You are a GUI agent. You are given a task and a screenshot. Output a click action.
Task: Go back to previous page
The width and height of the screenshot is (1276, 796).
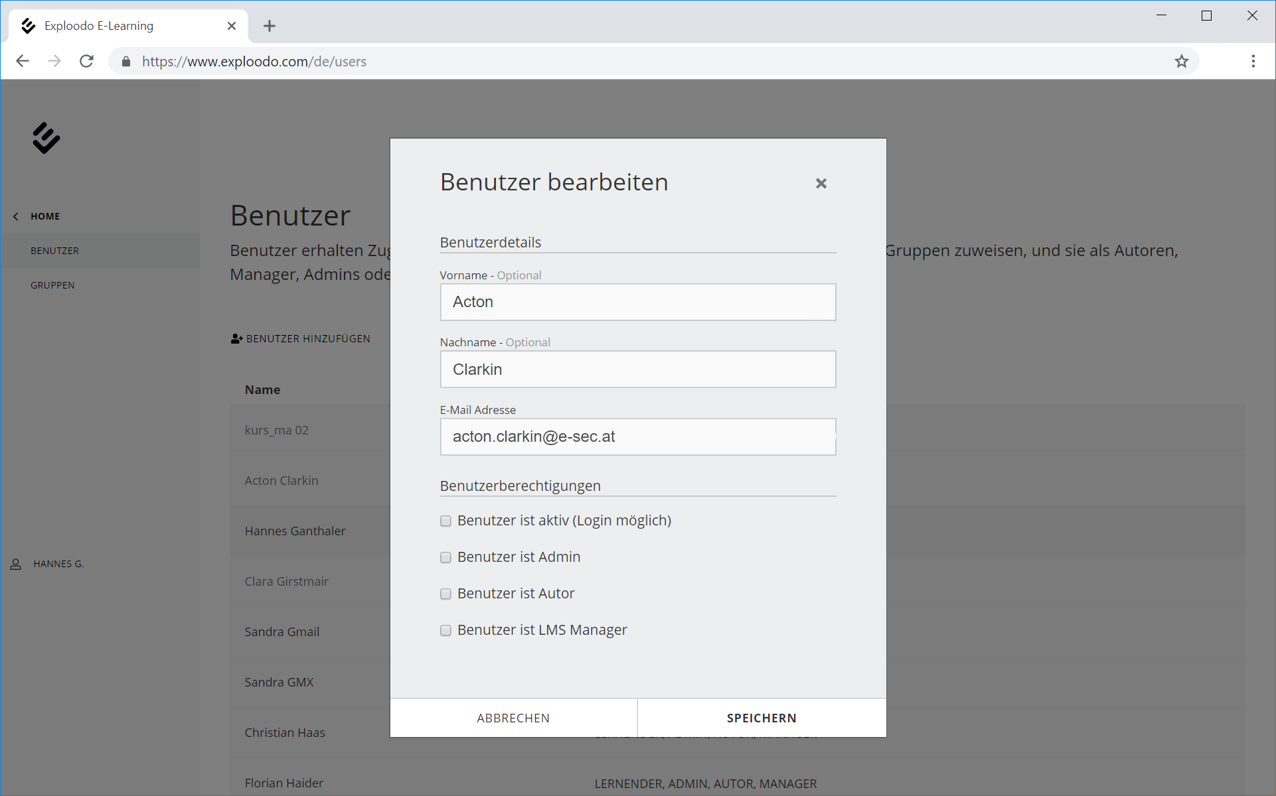pyautogui.click(x=23, y=62)
